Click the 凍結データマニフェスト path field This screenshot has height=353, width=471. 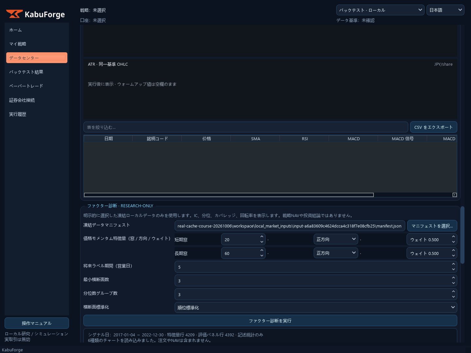pyautogui.click(x=290, y=226)
